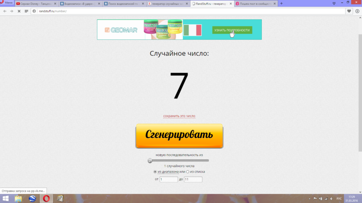
Task: Click the Windows Start button
Action: click(x=5, y=199)
